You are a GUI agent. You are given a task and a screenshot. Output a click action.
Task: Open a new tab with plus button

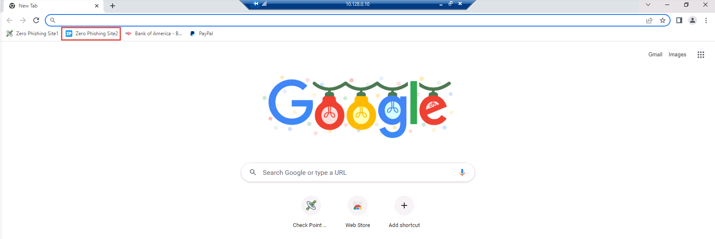113,6
